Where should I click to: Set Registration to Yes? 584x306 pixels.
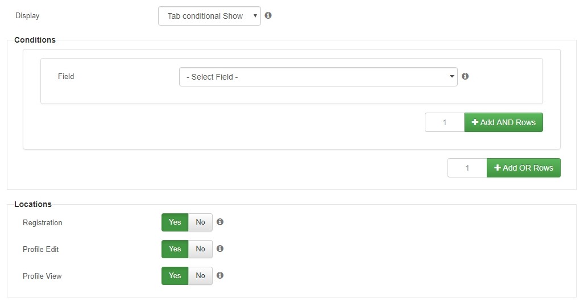(175, 222)
